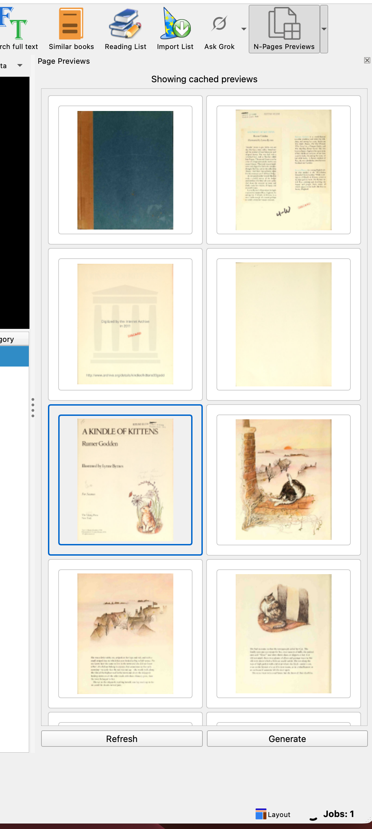Launch the Import List wizard
The image size is (372, 829).
point(175,29)
